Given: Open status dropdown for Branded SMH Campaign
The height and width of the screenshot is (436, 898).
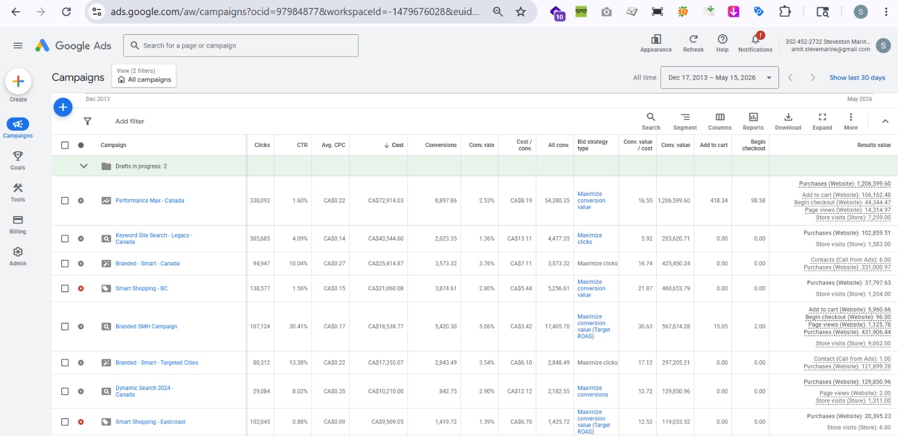Looking at the screenshot, I should pyautogui.click(x=81, y=327).
